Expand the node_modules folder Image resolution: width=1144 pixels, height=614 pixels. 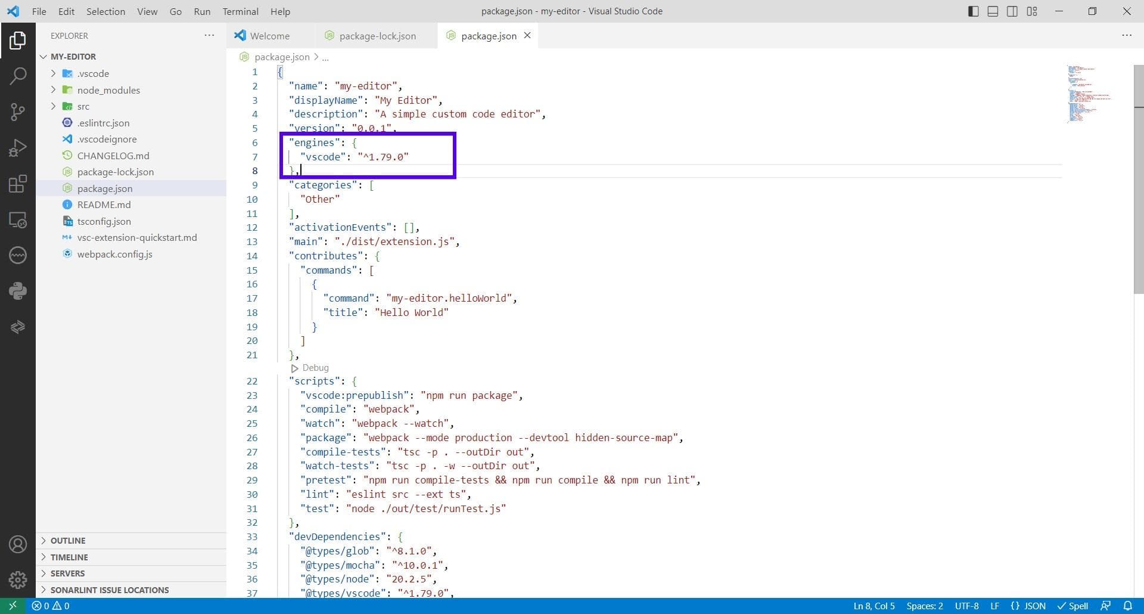108,90
